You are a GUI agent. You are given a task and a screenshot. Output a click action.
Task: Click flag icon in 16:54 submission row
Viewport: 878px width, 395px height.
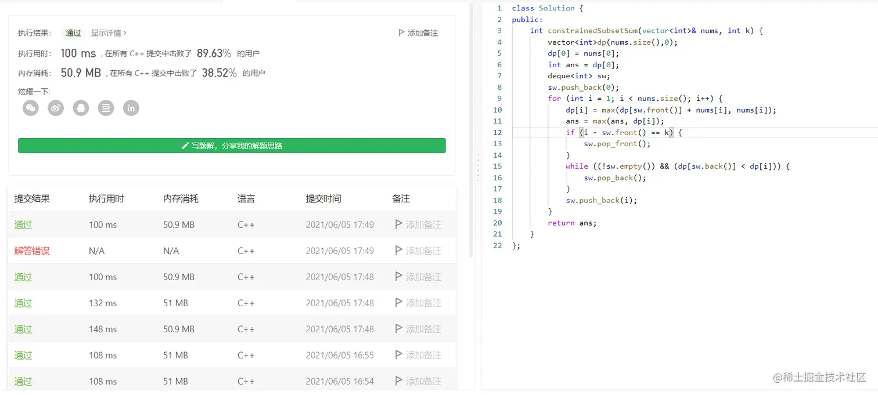pos(398,381)
